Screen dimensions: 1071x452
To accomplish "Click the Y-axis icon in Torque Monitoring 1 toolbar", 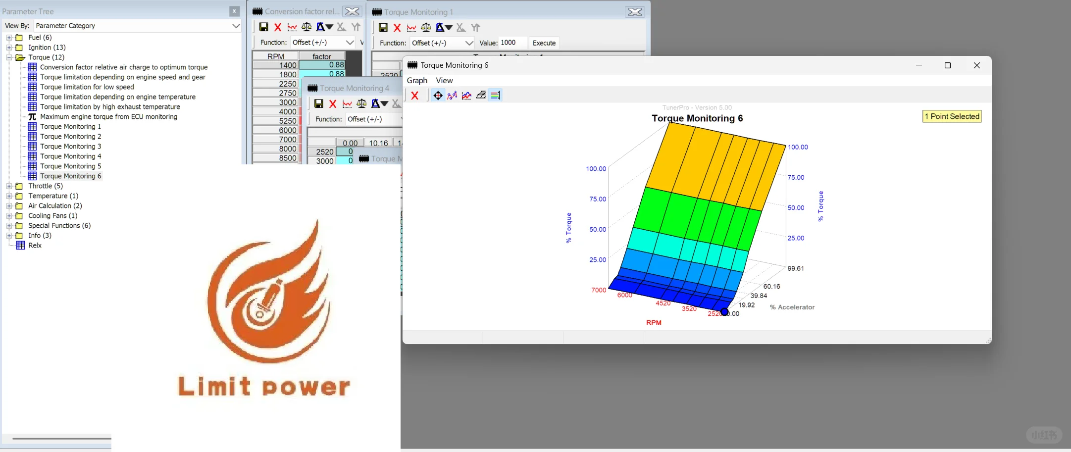I will [475, 28].
